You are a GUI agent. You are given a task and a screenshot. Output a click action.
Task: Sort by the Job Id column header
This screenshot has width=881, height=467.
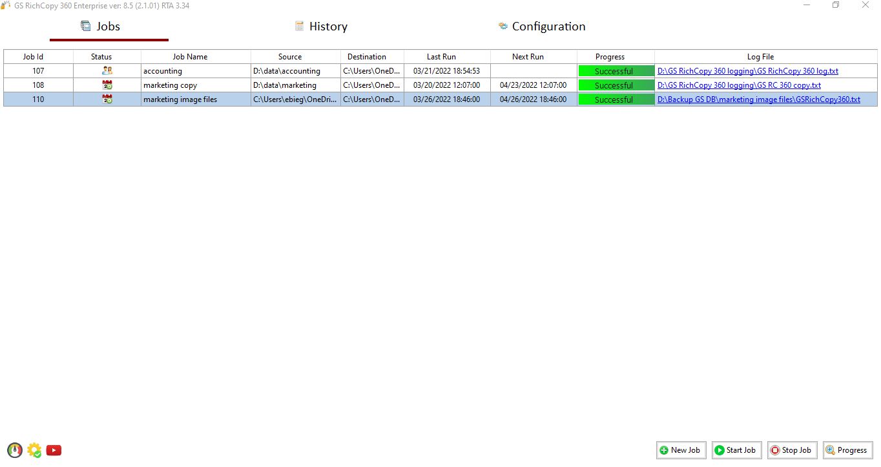pos(38,57)
